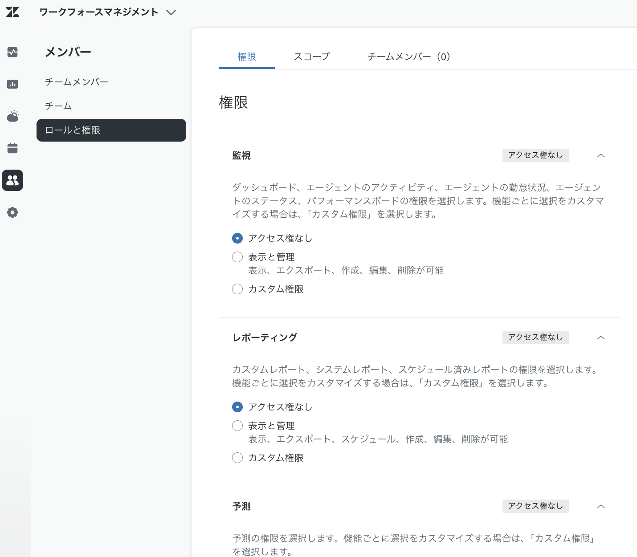The height and width of the screenshot is (557, 637).
Task: Select 表示と管理 radio under レポーティング
Action: (237, 426)
